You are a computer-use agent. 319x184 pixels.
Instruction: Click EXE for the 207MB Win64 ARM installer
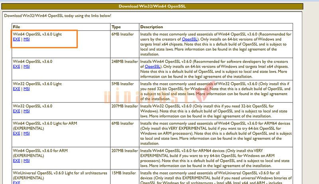click(16, 161)
